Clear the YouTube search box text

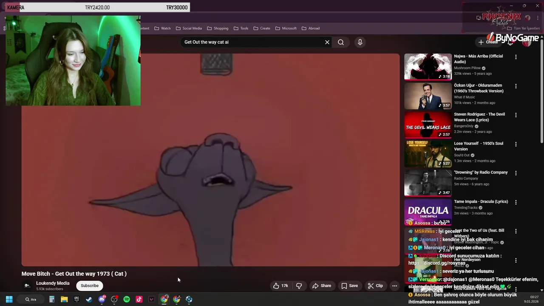[327, 42]
